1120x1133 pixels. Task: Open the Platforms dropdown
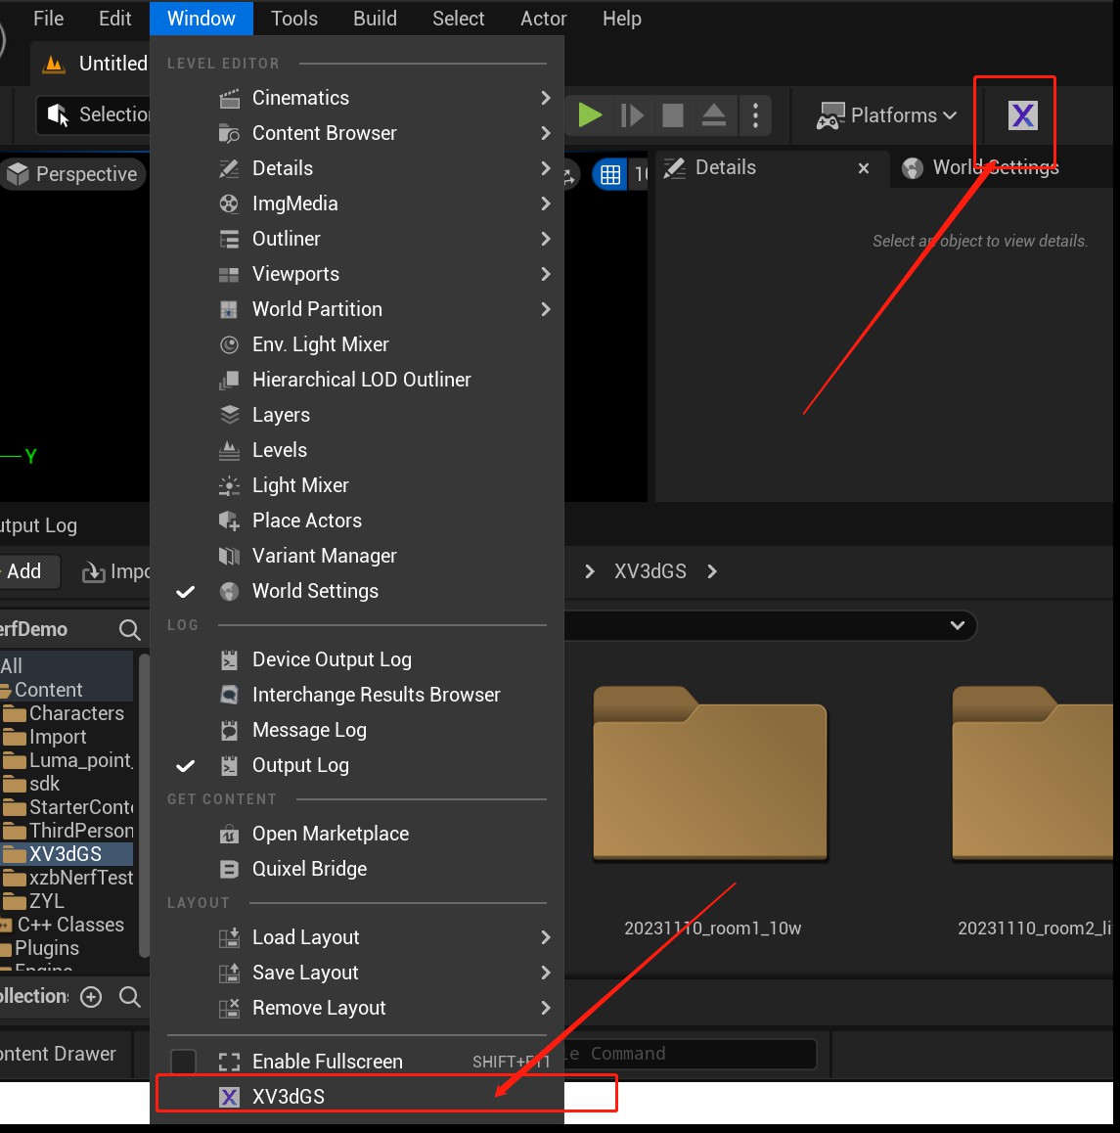(886, 114)
